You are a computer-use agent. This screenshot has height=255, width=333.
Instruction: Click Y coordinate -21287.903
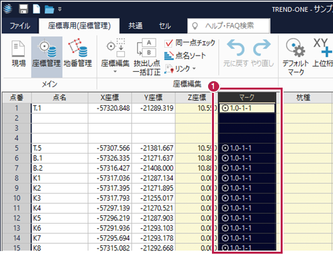[154, 218]
